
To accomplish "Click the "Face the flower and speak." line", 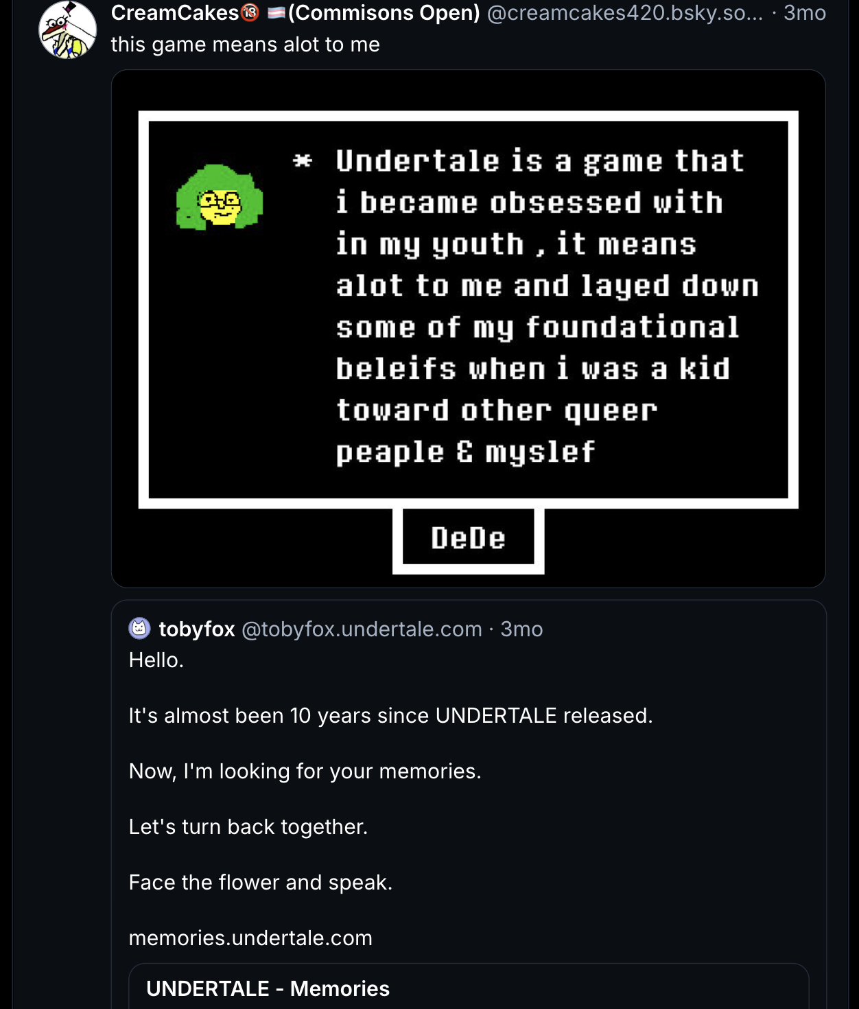I will 261,882.
